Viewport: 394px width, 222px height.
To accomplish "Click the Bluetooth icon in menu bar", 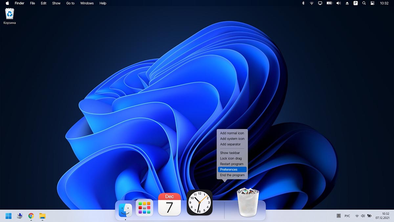I will click(x=303, y=3).
